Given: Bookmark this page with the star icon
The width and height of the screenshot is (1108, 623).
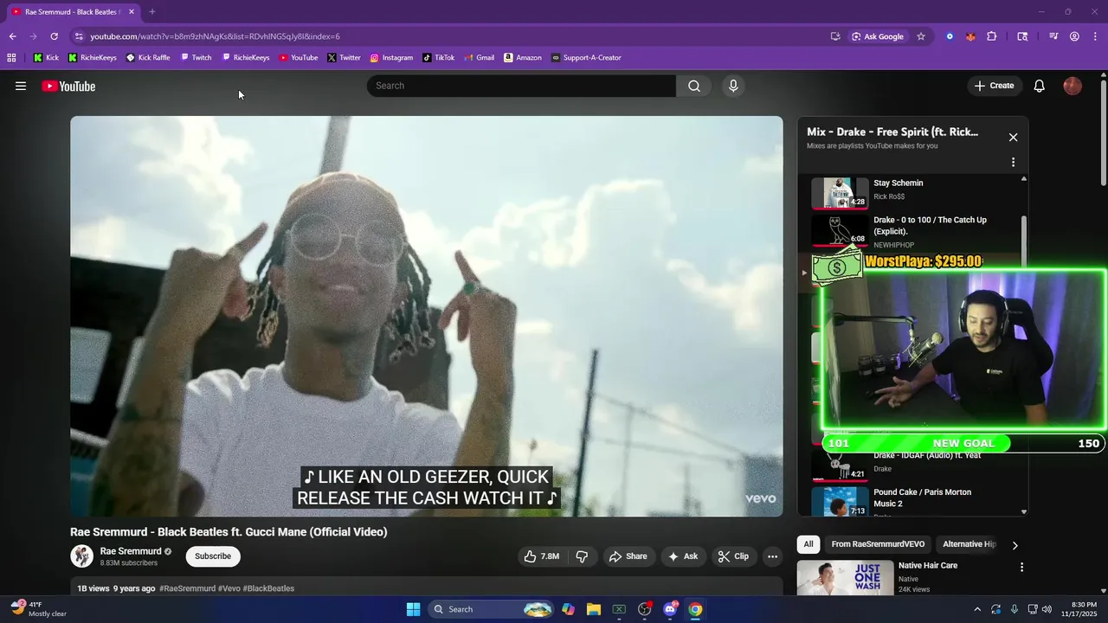Looking at the screenshot, I should coord(921,36).
